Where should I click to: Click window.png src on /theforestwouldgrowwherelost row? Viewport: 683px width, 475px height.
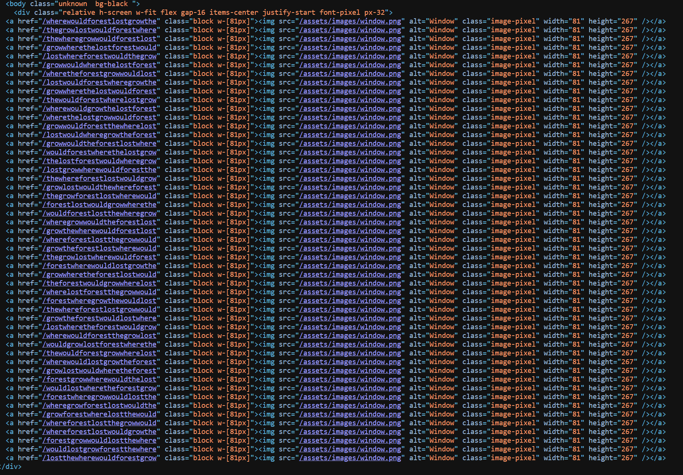click(x=350, y=283)
